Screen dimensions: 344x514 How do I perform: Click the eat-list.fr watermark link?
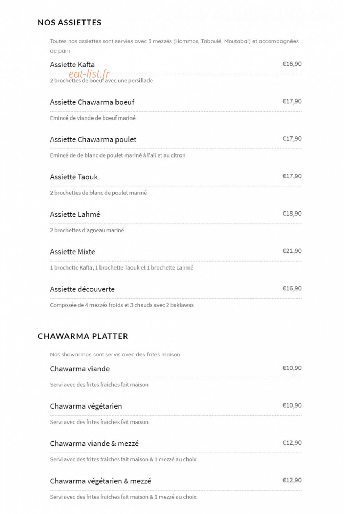click(x=89, y=74)
